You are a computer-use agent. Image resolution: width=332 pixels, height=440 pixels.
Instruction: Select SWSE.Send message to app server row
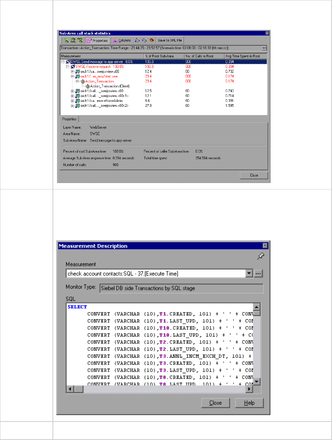click(x=164, y=62)
